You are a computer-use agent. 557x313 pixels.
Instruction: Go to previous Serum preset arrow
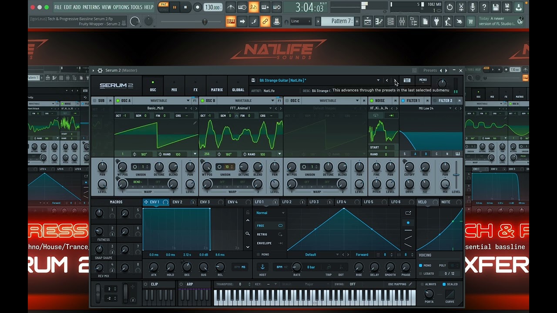387,80
